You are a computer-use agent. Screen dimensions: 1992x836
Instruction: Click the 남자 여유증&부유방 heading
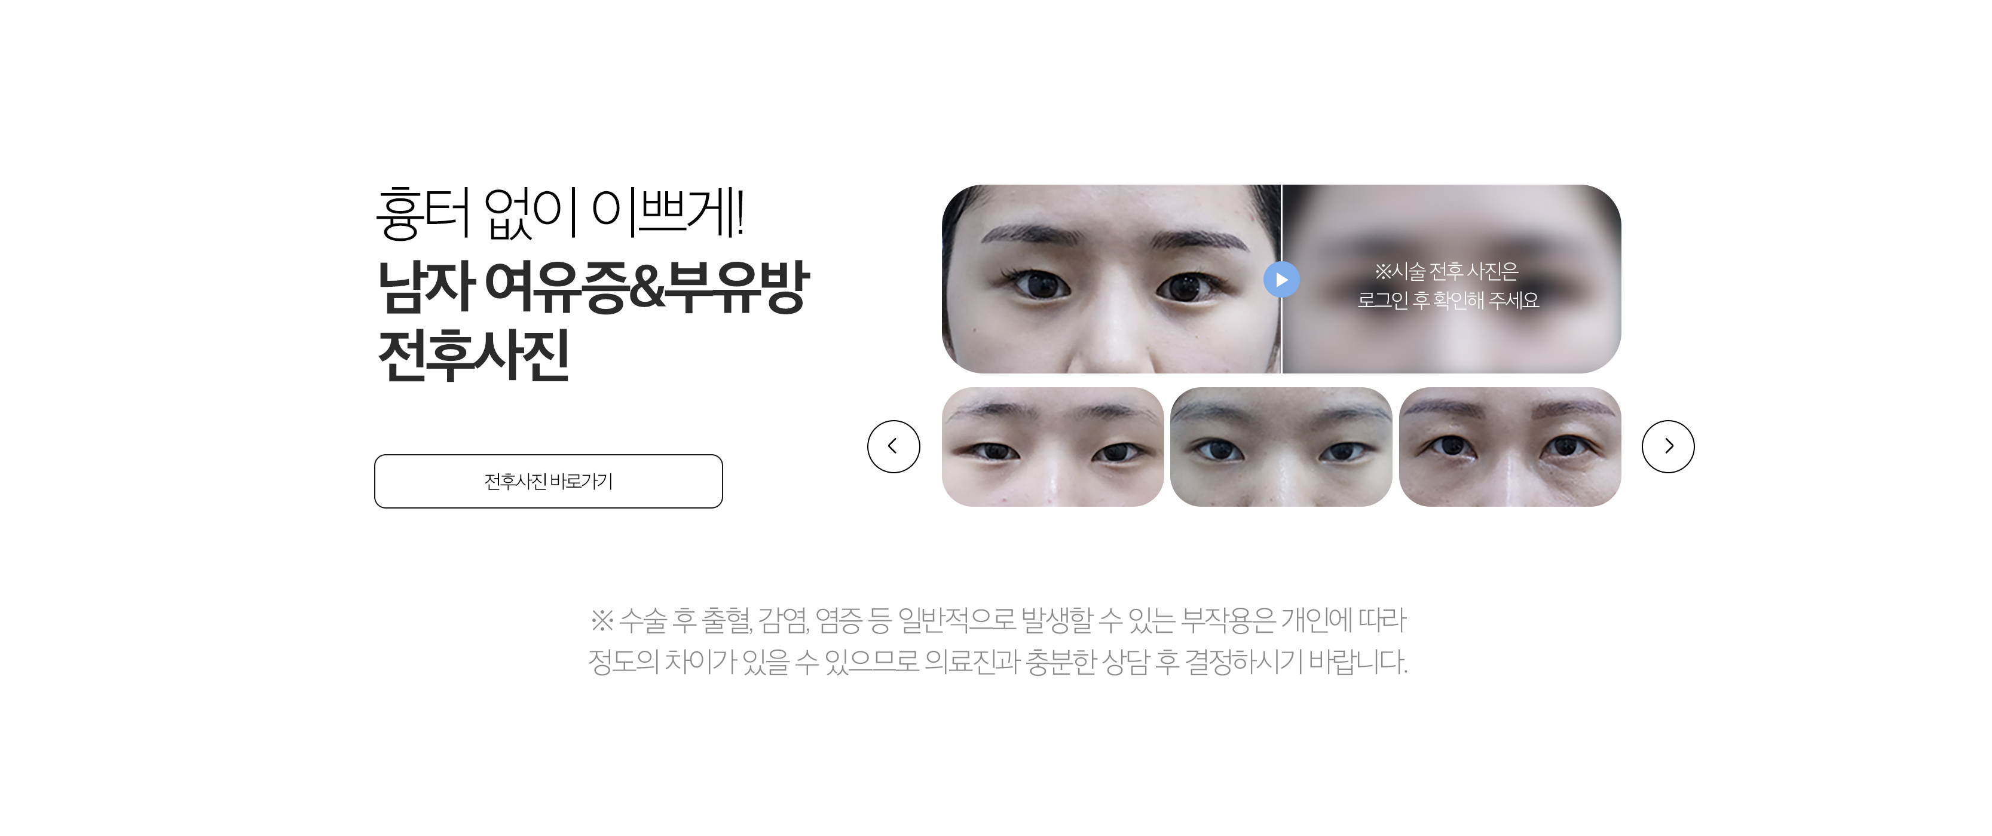(593, 287)
